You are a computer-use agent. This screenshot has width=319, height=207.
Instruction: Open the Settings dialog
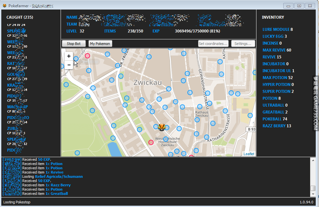click(x=243, y=44)
